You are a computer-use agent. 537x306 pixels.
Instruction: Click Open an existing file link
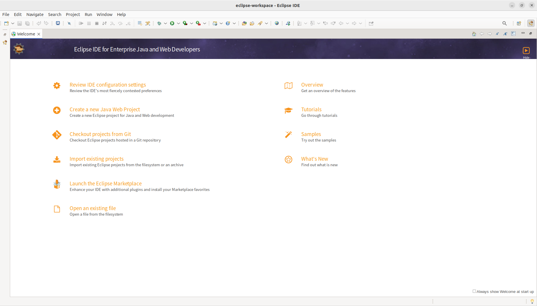tap(93, 208)
